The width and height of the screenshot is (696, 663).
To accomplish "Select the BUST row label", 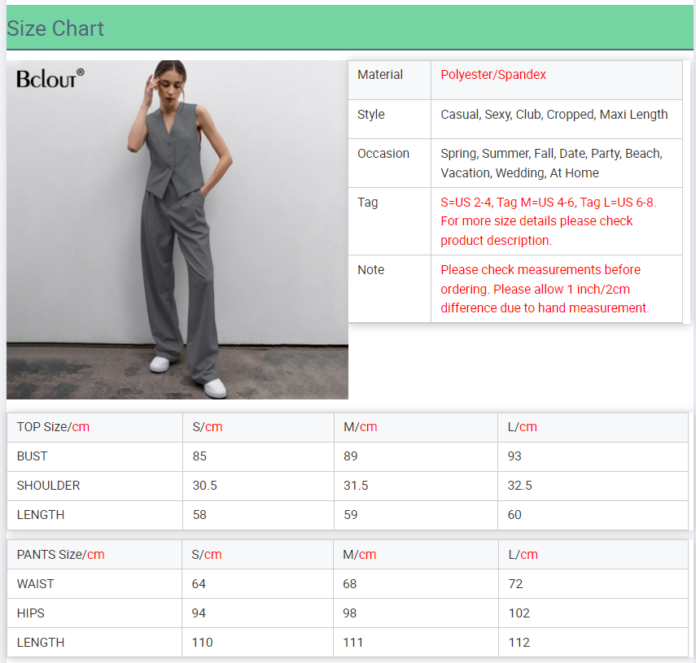I will (33, 456).
